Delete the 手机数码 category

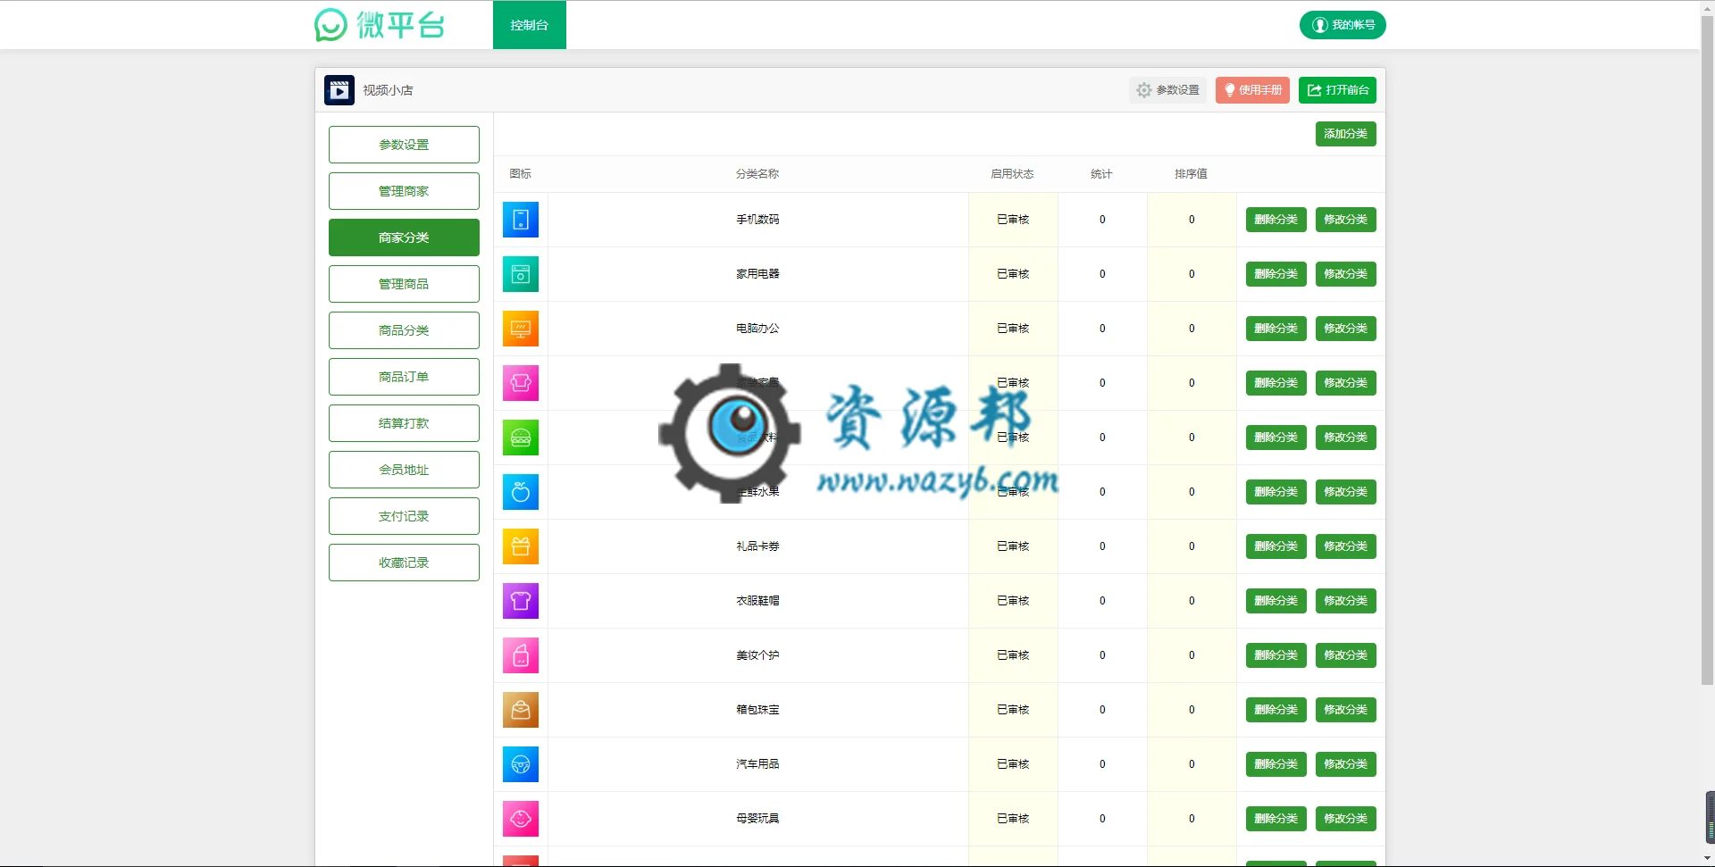1276,220
